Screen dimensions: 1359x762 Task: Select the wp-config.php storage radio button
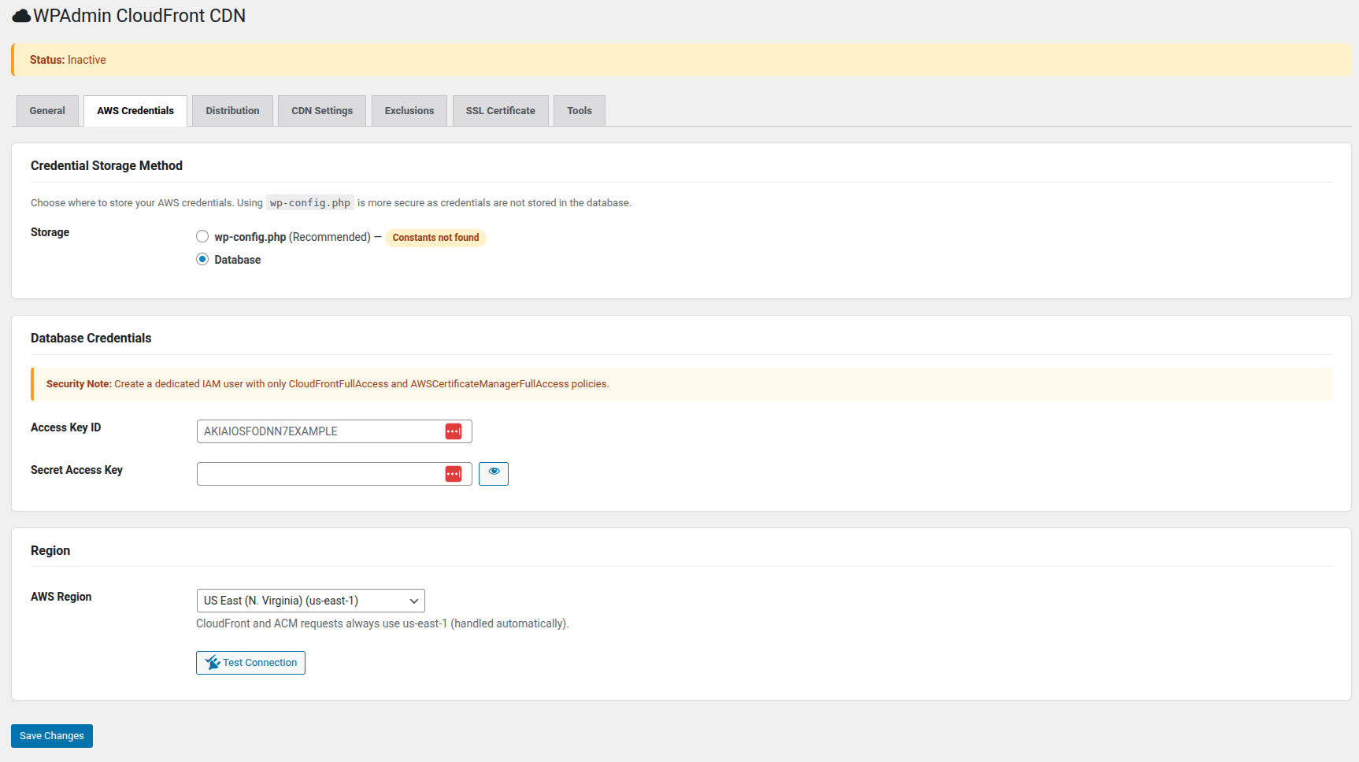202,236
